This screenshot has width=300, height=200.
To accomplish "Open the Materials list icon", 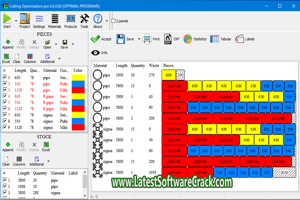I will coord(55,21).
